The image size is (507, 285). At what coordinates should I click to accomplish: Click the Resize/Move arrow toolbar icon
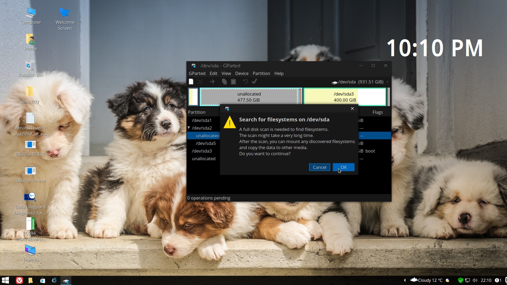[x=212, y=82]
